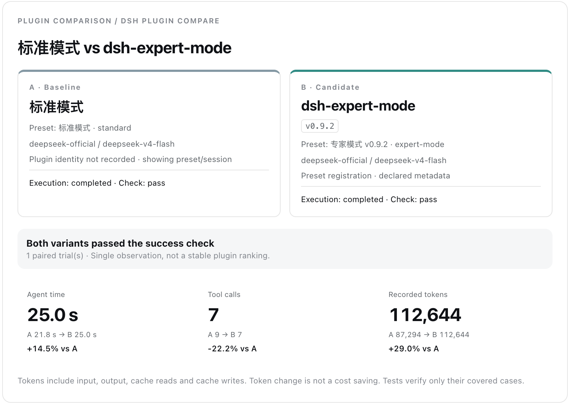Click the footnote about tokens and cache reads
This screenshot has width=570, height=405.
[271, 381]
